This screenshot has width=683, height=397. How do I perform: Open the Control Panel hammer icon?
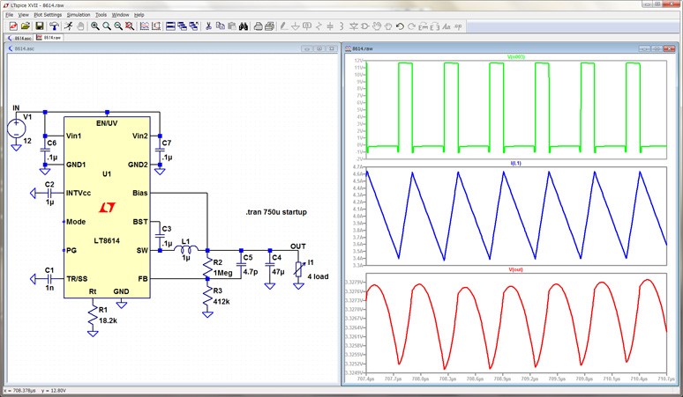pyautogui.click(x=52, y=26)
